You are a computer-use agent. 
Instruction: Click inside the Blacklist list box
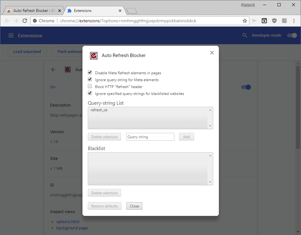(150, 169)
